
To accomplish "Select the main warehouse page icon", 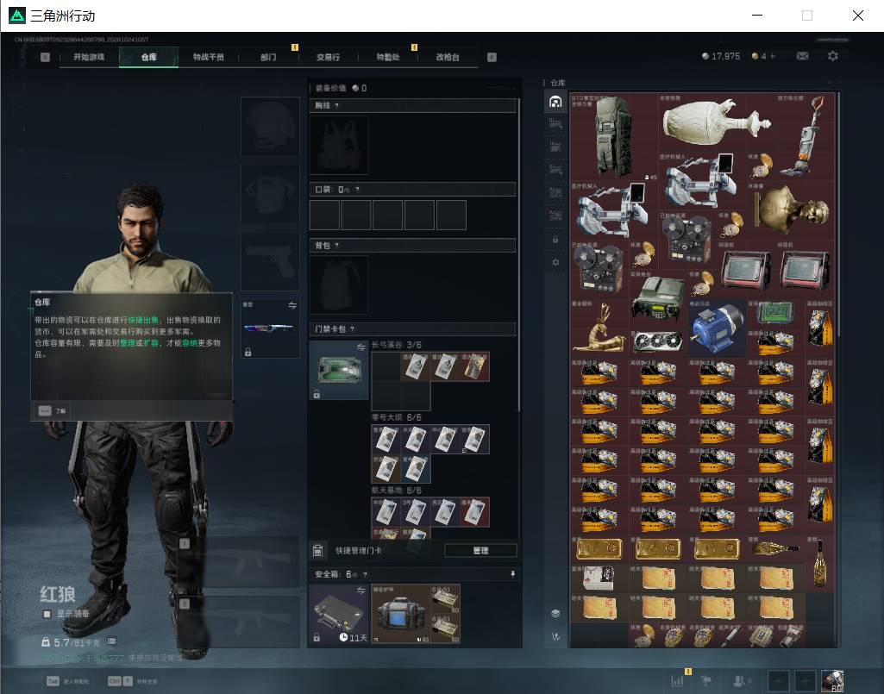I will coord(556,102).
